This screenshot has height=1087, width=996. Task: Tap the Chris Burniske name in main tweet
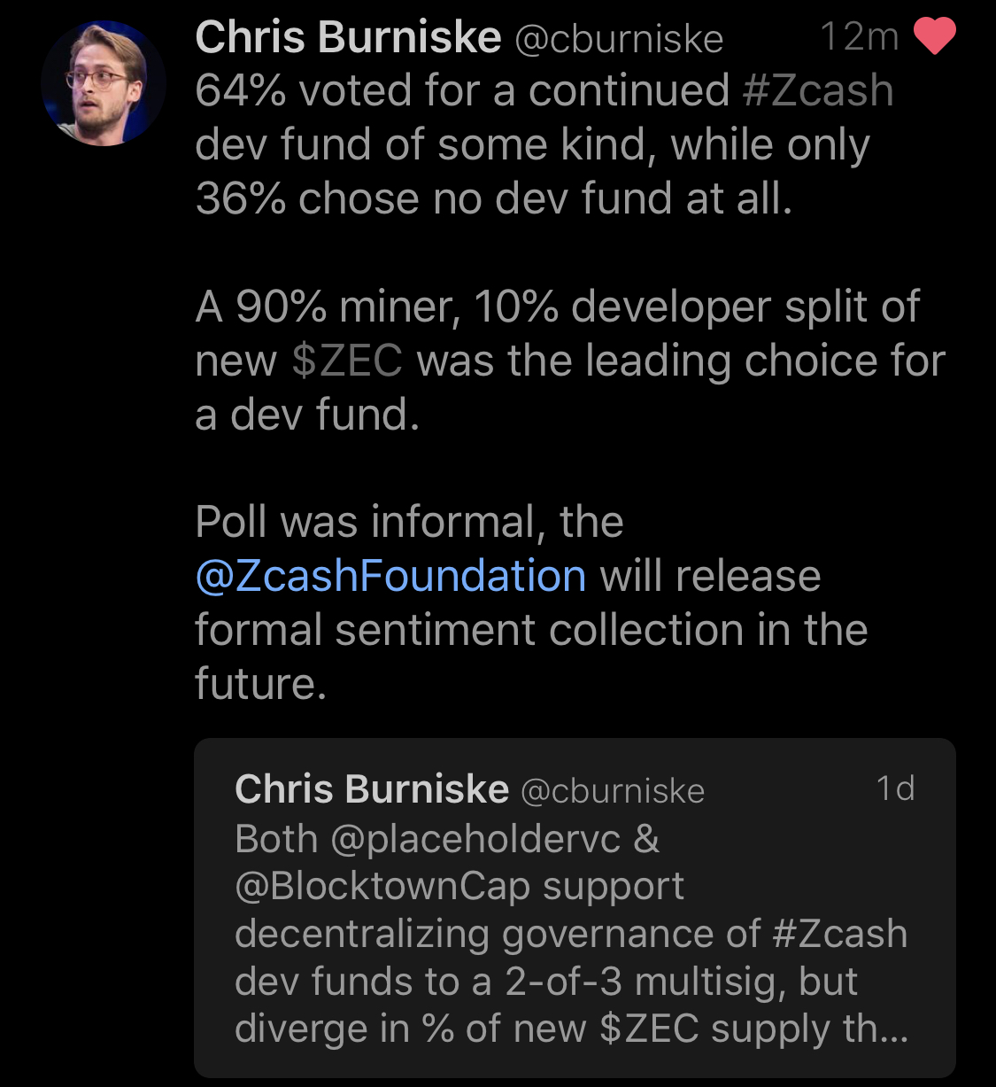[348, 38]
